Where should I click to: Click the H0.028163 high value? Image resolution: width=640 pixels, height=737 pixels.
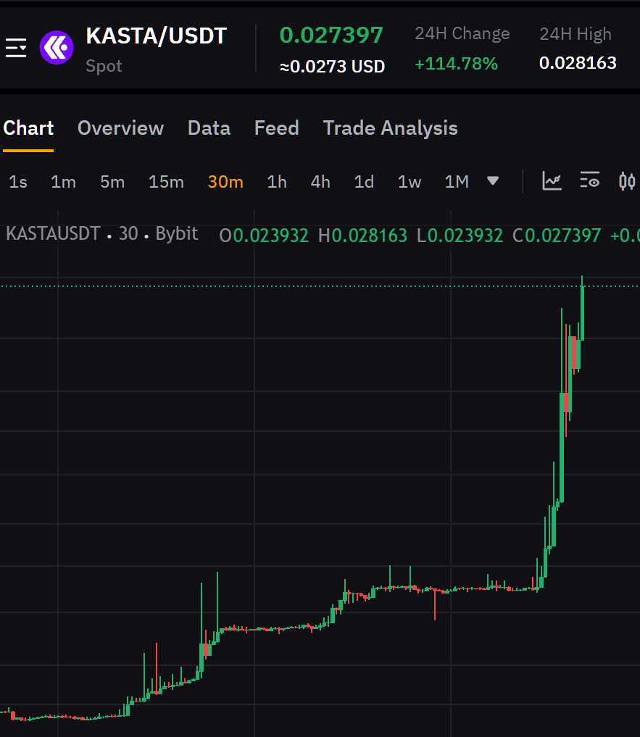point(362,236)
